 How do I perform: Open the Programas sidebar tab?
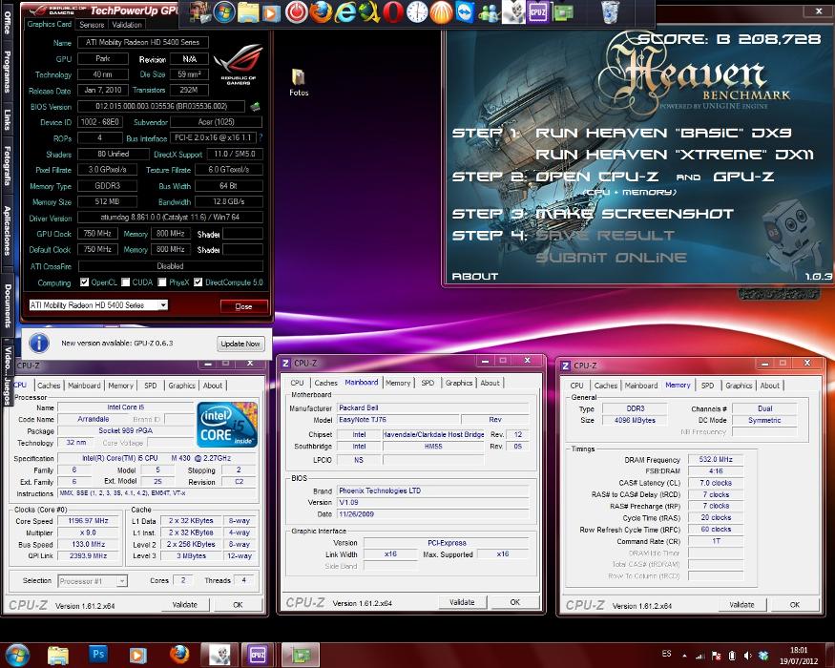tap(7, 73)
